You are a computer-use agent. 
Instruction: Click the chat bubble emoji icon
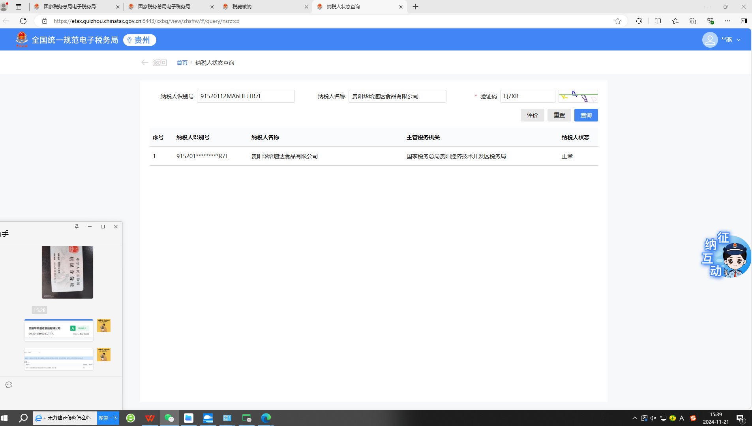point(9,385)
